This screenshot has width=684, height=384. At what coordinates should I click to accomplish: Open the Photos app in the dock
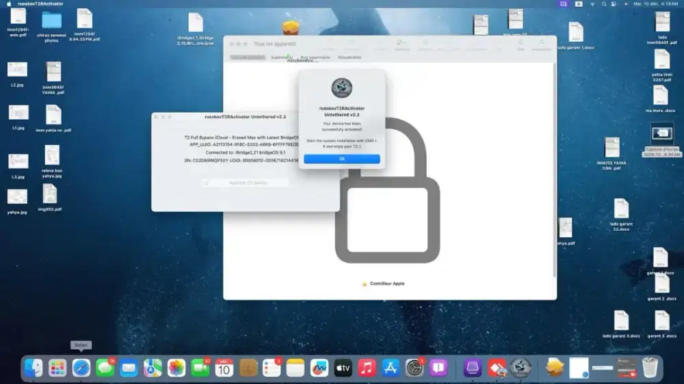tap(177, 368)
